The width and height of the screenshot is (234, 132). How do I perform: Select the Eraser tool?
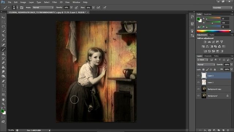[x=3, y=63]
